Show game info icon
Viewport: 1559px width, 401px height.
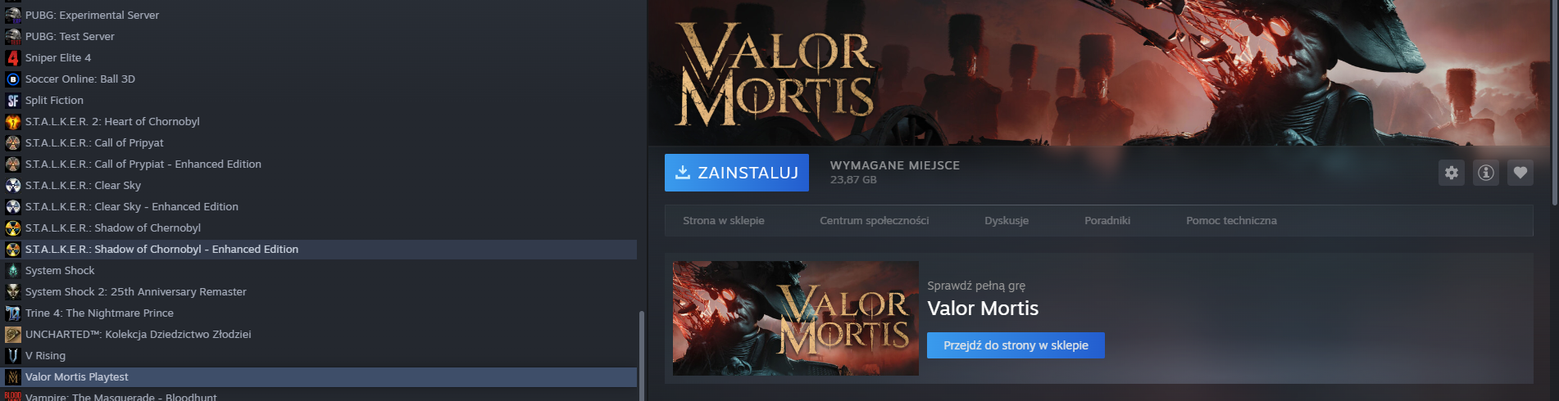(x=1486, y=173)
